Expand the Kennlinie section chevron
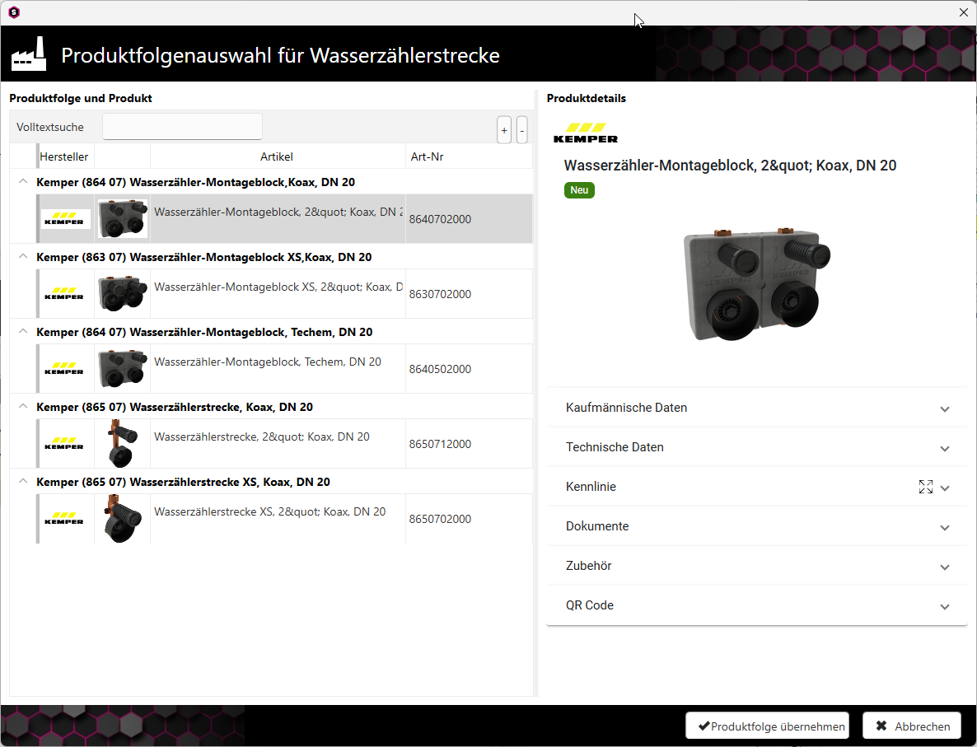 pos(945,488)
